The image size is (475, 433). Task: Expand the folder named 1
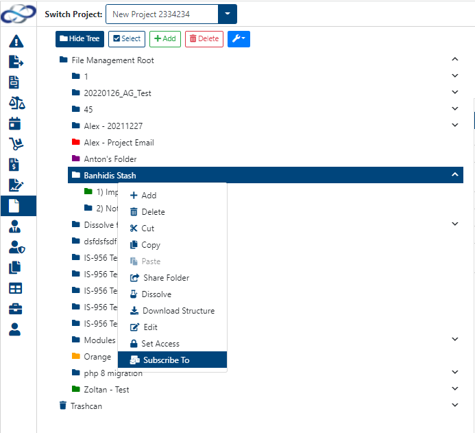click(x=454, y=75)
